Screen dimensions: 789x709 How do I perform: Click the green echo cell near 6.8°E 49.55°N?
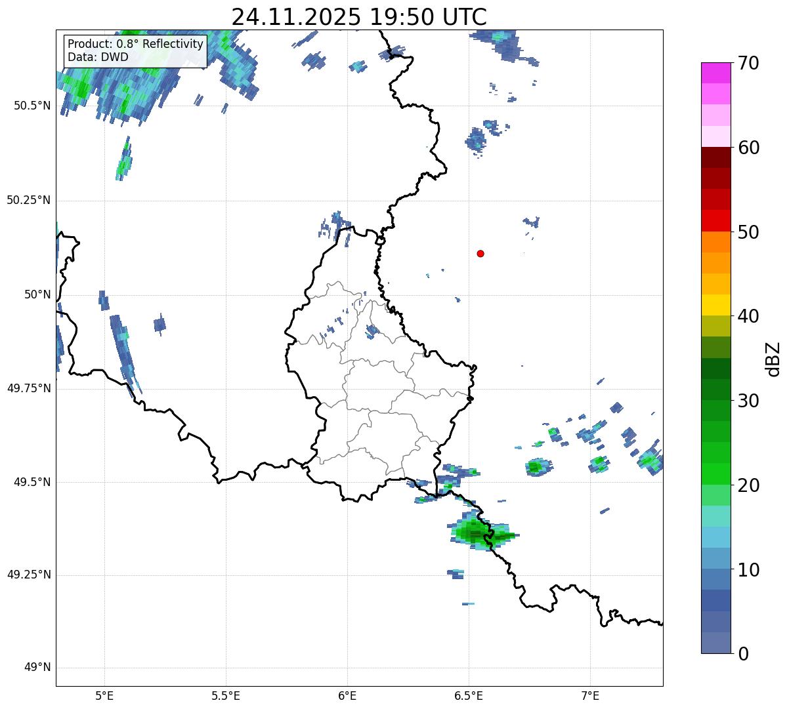click(x=537, y=467)
